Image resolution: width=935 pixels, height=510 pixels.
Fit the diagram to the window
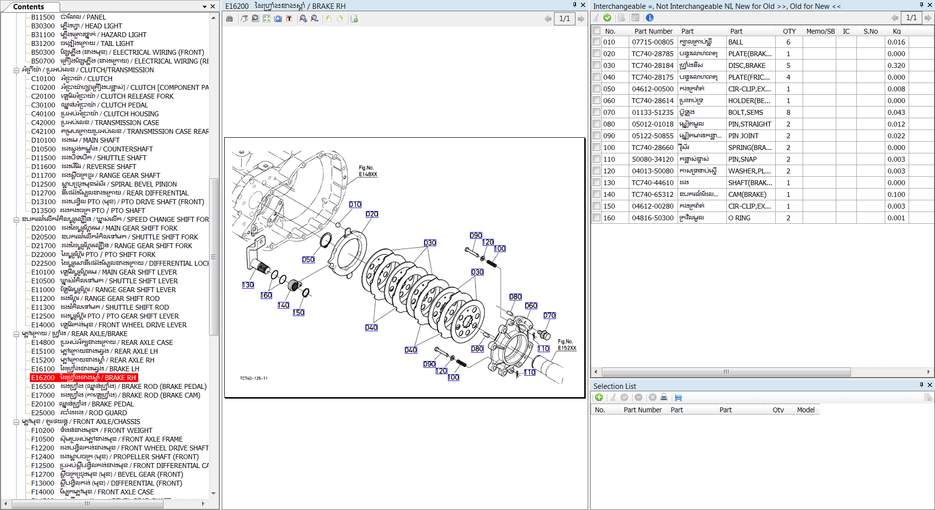[x=267, y=19]
